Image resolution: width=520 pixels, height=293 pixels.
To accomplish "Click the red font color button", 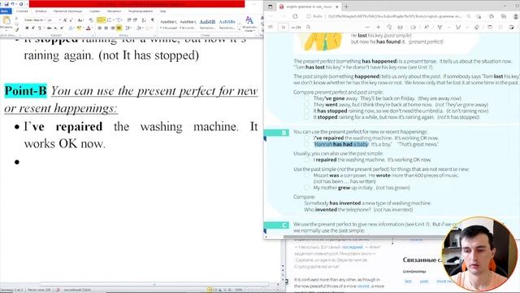I will 89,28.
